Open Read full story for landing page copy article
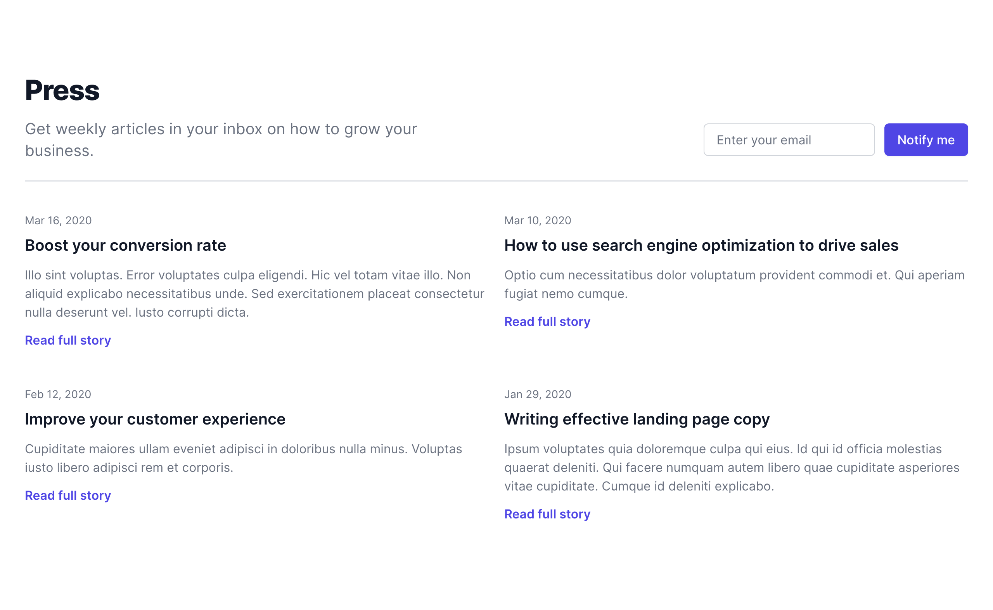993x610 pixels. [547, 514]
